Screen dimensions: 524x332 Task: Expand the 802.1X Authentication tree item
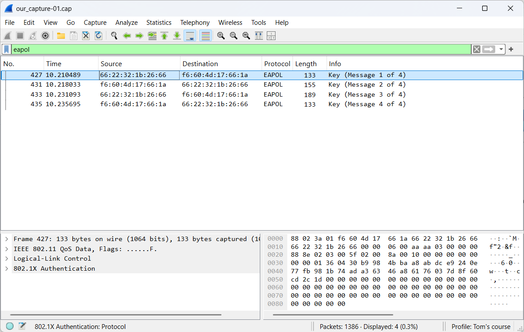(7, 268)
